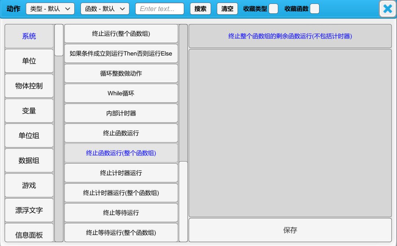This screenshot has height=246, width=397.
Task: Select the 单位组 category
Action: (29, 136)
